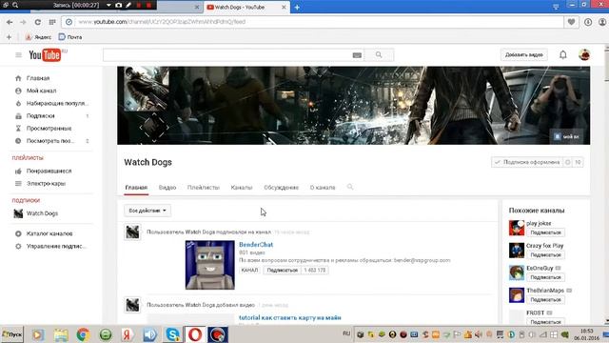Viewport: 609px width, 343px height.
Task: Click the YouTube logo
Action: tap(46, 55)
